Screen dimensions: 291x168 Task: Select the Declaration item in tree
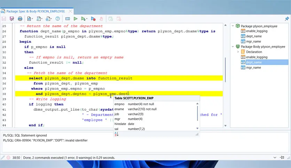pyautogui.click(x=254, y=52)
